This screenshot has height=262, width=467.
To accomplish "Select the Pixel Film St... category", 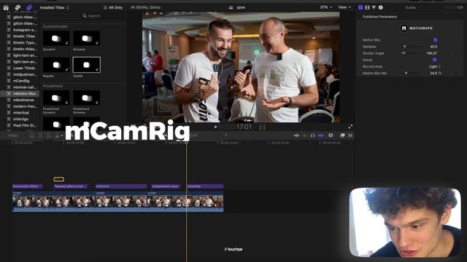I will (x=24, y=126).
